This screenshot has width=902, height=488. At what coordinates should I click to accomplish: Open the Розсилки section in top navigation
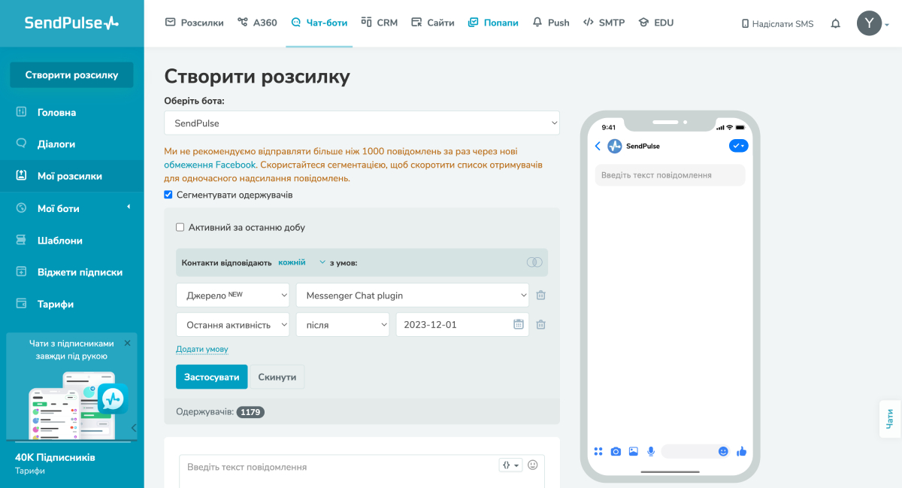click(x=201, y=23)
